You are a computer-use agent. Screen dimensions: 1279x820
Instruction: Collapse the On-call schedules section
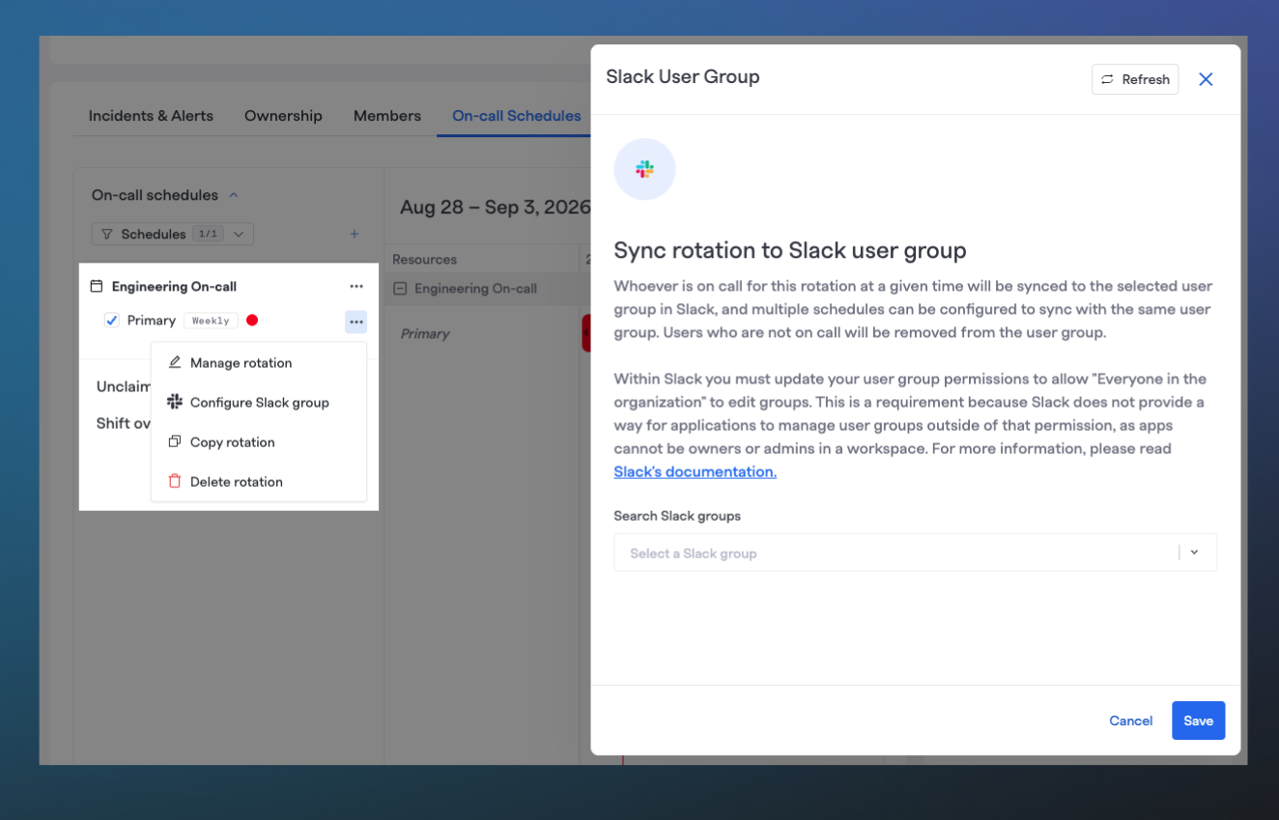[x=234, y=195]
